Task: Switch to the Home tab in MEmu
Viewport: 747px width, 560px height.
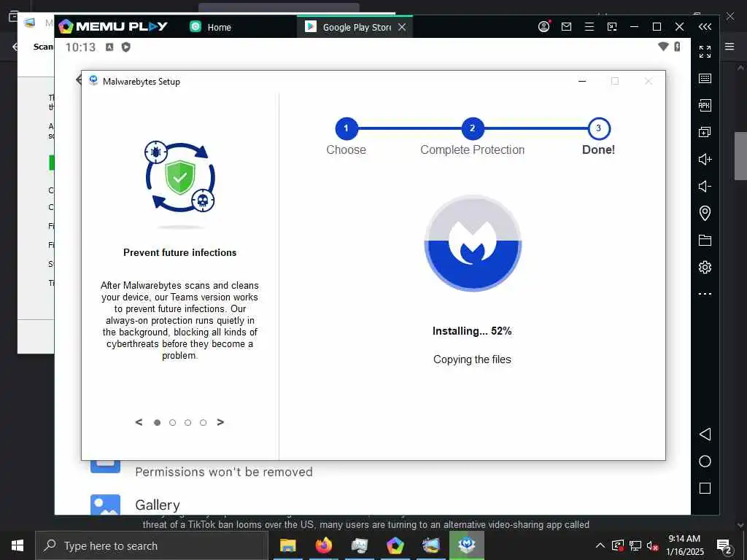Action: (x=211, y=27)
